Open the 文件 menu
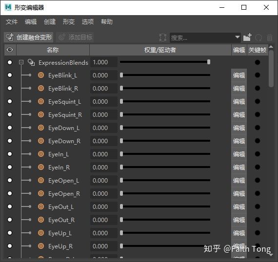 pos(12,22)
